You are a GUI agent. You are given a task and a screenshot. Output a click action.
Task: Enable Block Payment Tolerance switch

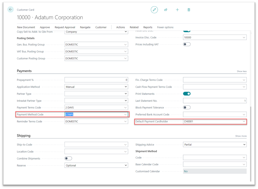point(187,108)
